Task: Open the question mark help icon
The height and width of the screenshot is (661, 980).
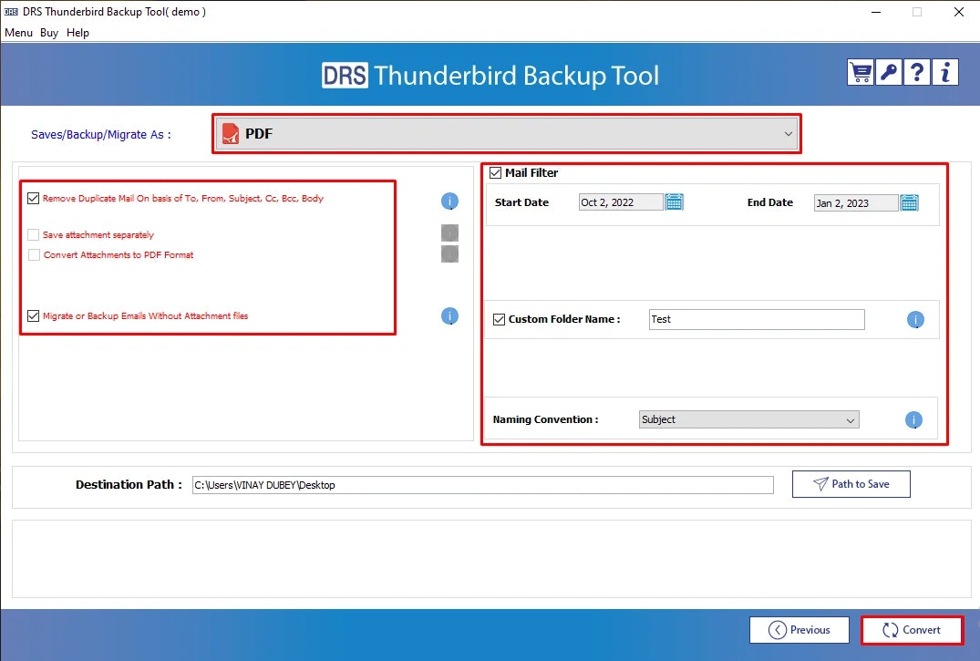Action: [916, 73]
